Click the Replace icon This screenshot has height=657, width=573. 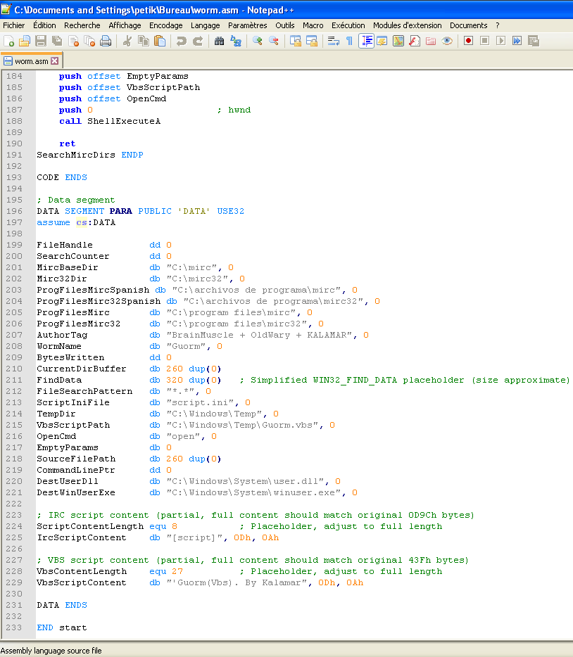236,41
